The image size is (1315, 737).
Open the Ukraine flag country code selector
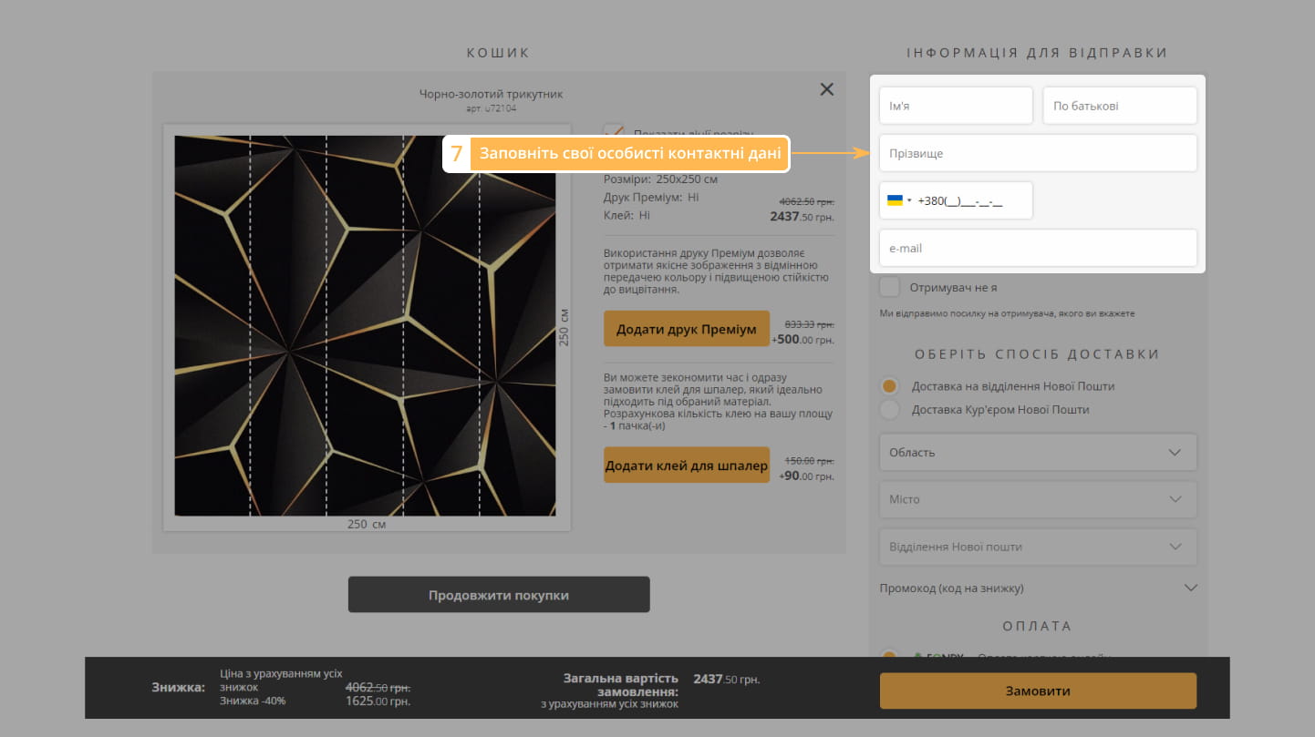point(898,200)
